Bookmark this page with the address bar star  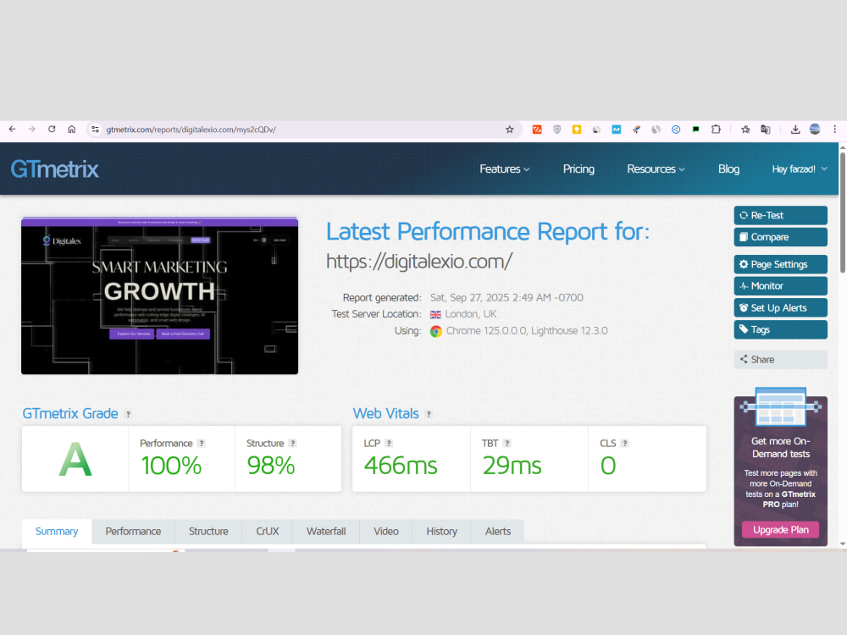[x=509, y=130]
